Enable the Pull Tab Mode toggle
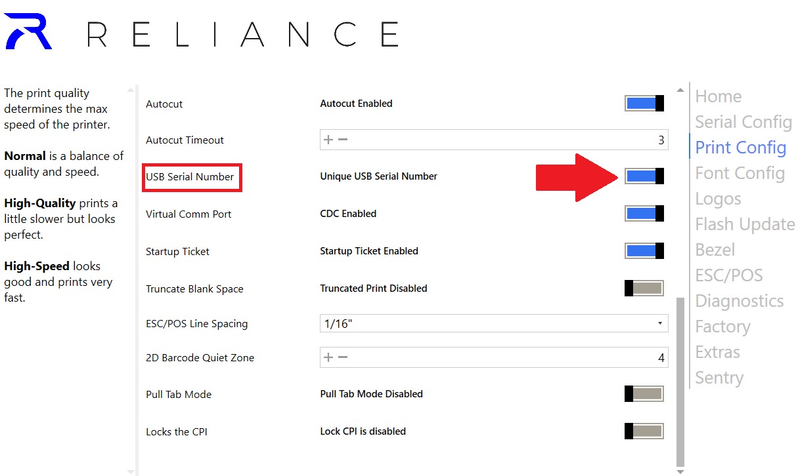This screenshot has width=796, height=476. [644, 393]
